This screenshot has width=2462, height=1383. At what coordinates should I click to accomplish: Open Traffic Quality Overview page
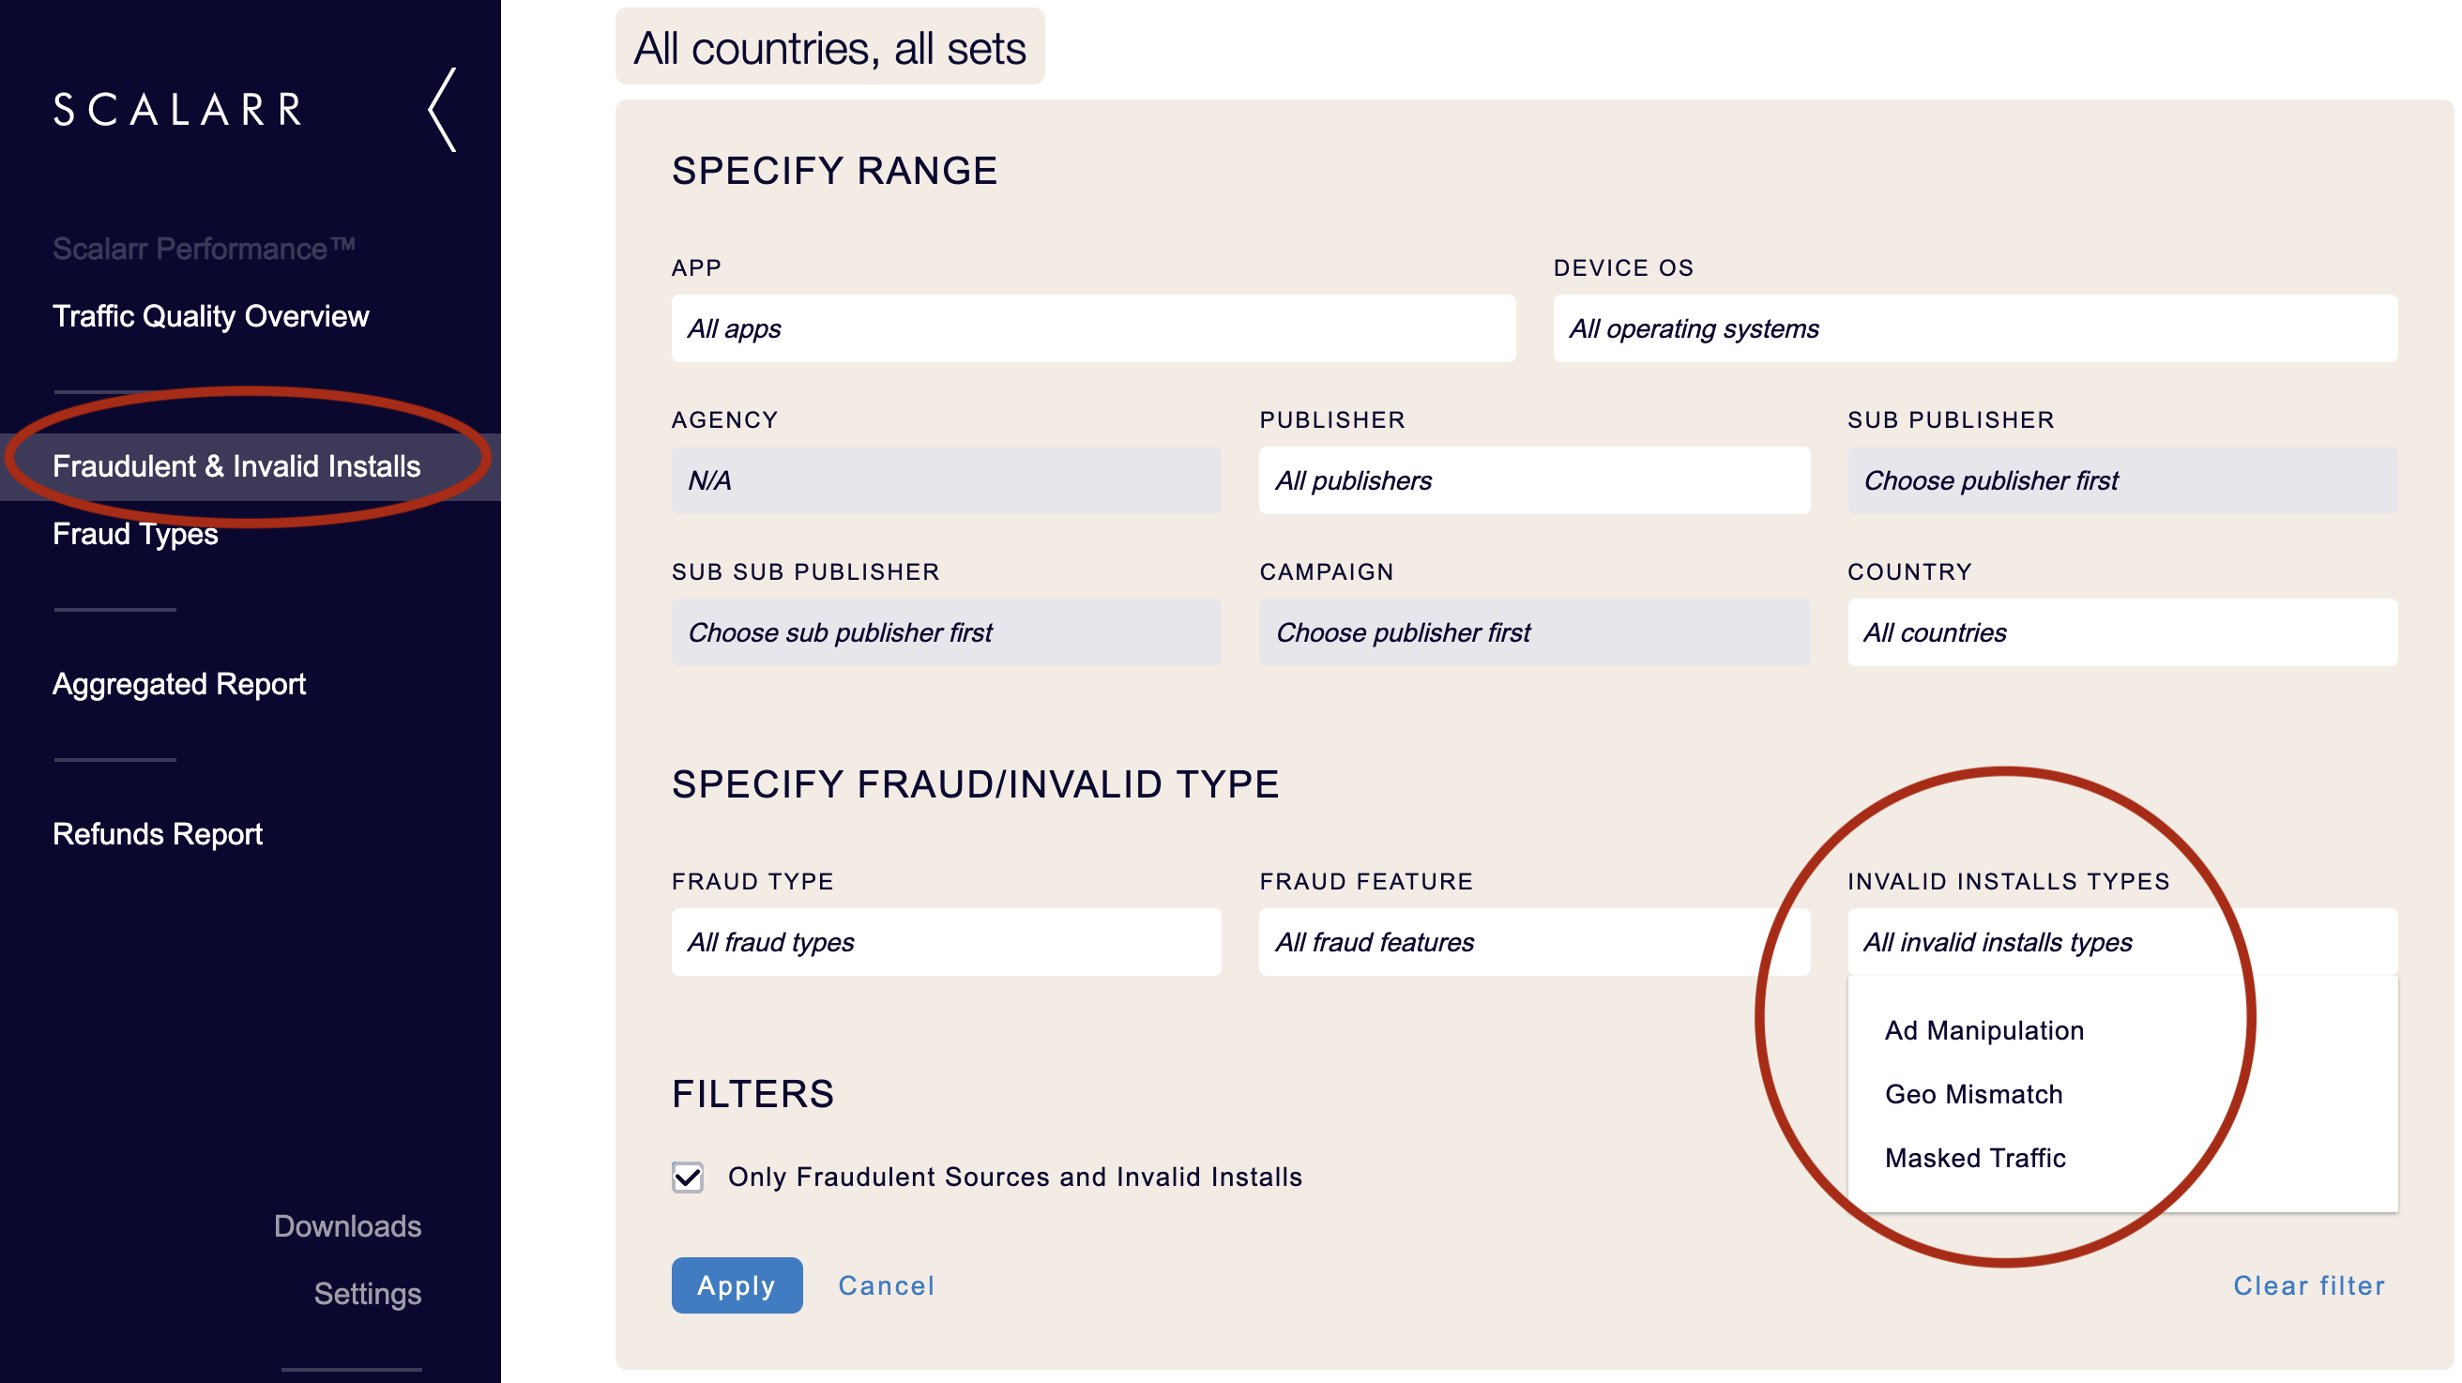coord(210,316)
